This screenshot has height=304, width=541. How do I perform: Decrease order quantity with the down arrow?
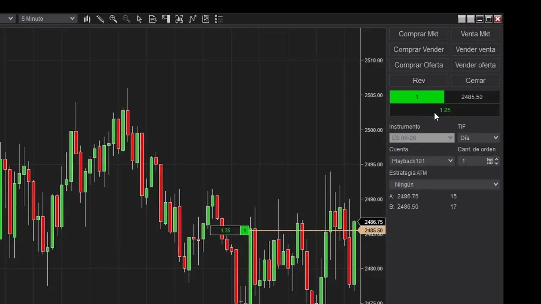coord(497,163)
